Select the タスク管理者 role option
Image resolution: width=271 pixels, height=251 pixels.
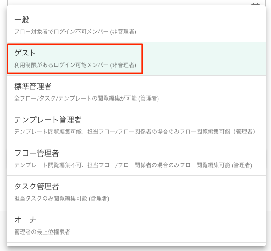coord(136,192)
